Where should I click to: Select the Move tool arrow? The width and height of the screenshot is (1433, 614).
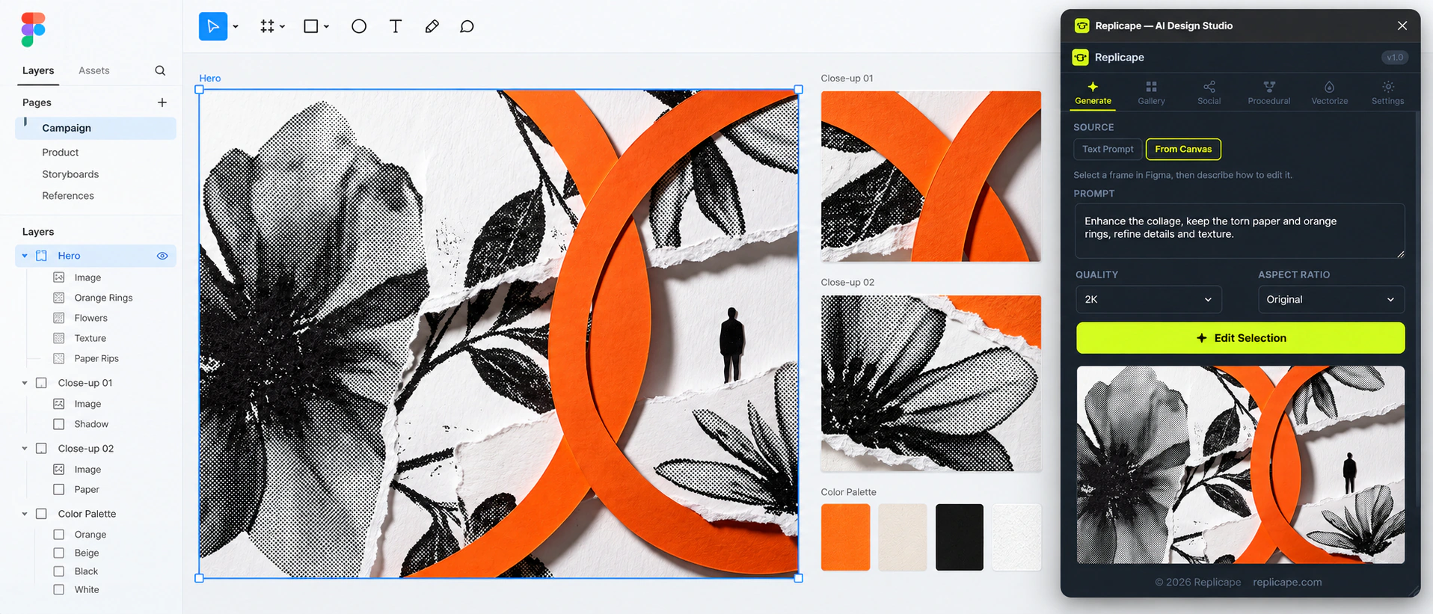(213, 26)
